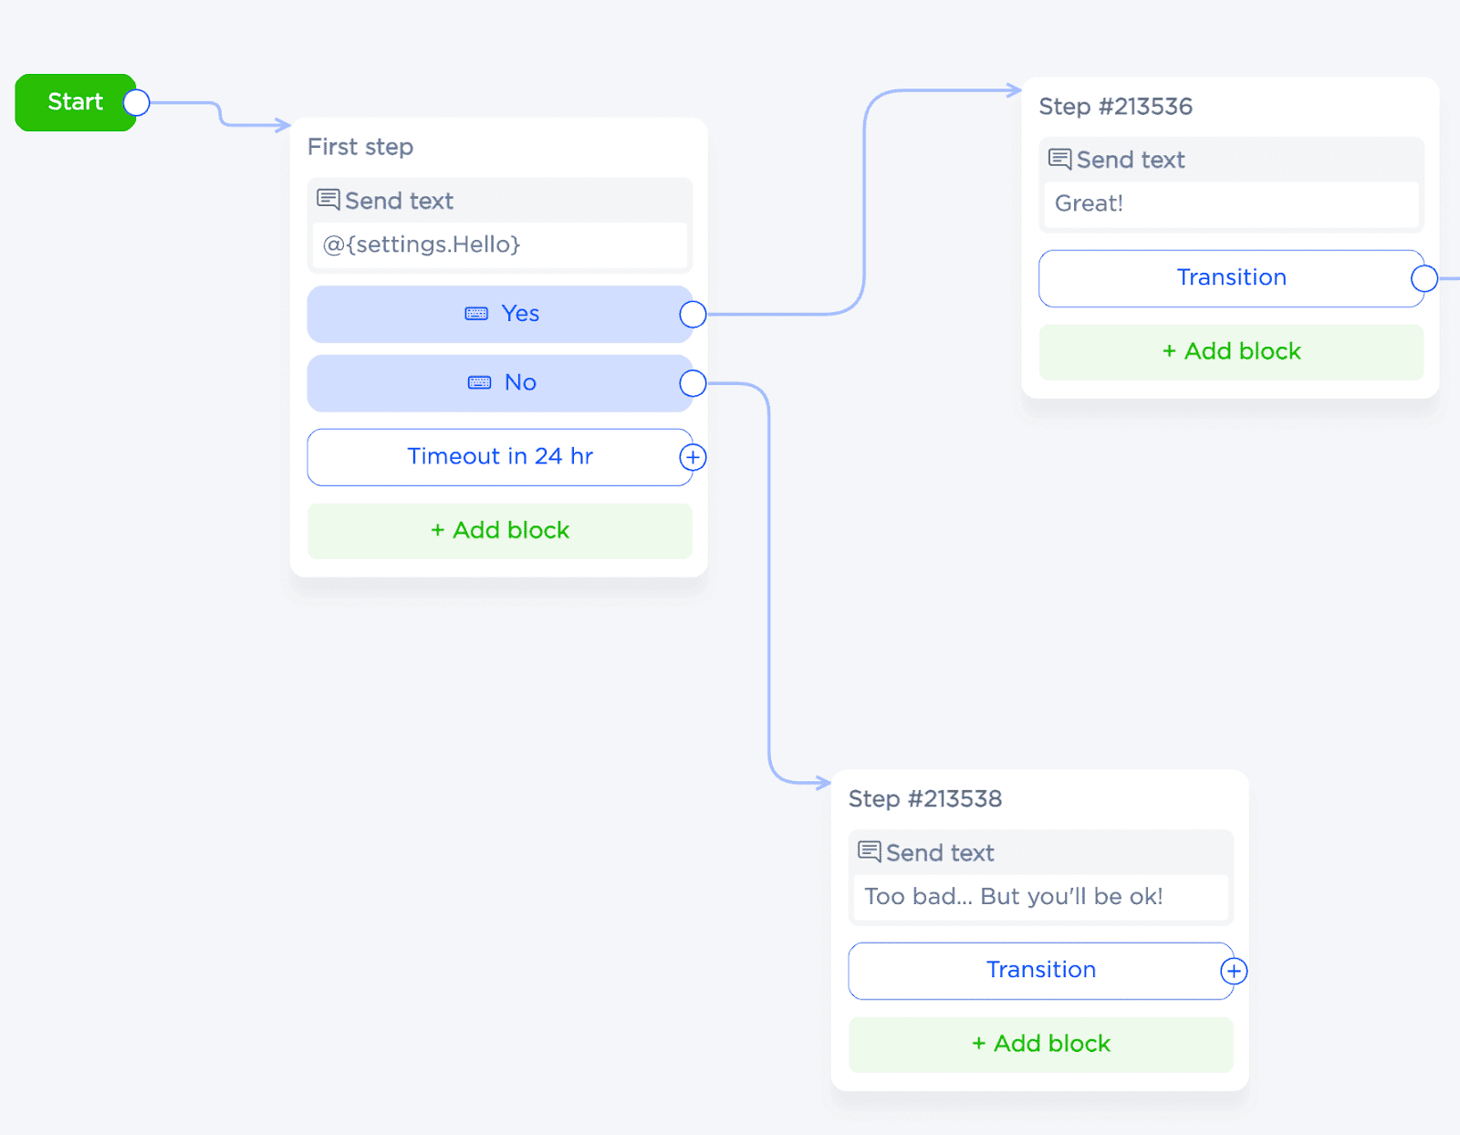Click the No button output connector circle

point(693,383)
